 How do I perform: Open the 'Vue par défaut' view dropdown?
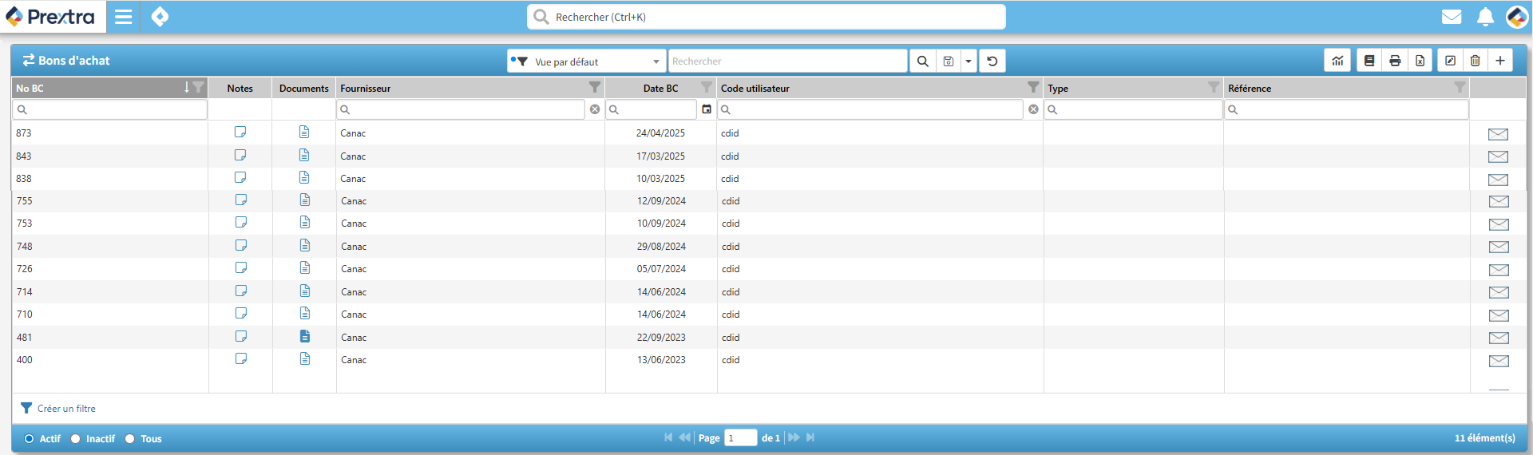[x=586, y=61]
